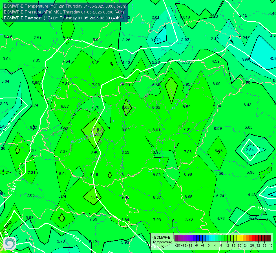Click the 8.07 grid value
Viewport: 276px width, 253px height.
point(65,106)
